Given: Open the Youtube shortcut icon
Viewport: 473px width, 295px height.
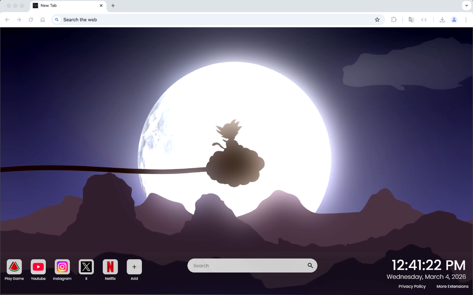Looking at the screenshot, I should [38, 267].
